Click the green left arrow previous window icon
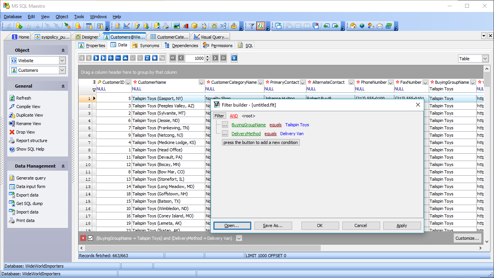Screen dimensions: 494x278 tap(327, 26)
